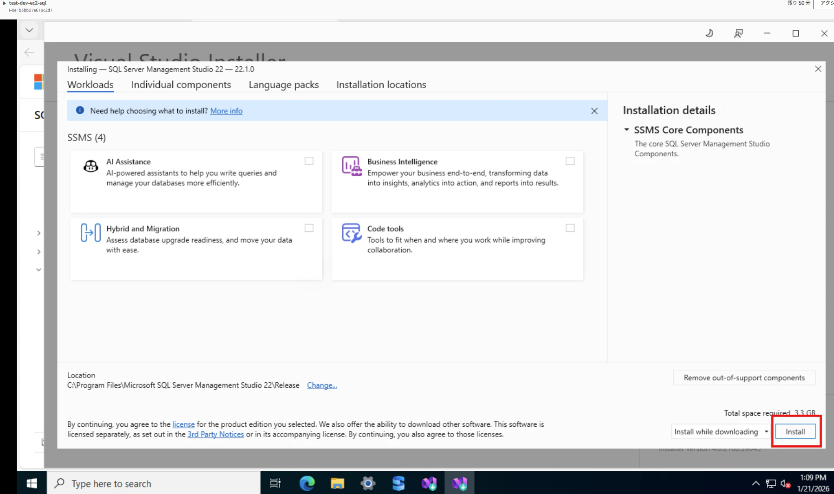Go to the Language packs tab
The image size is (834, 494).
(284, 85)
